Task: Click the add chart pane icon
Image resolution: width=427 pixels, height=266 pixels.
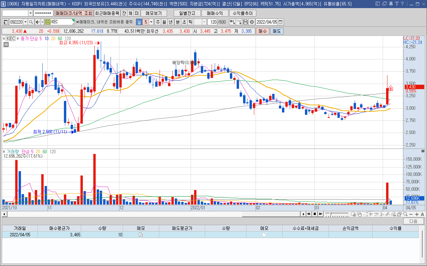Action: [354, 214]
